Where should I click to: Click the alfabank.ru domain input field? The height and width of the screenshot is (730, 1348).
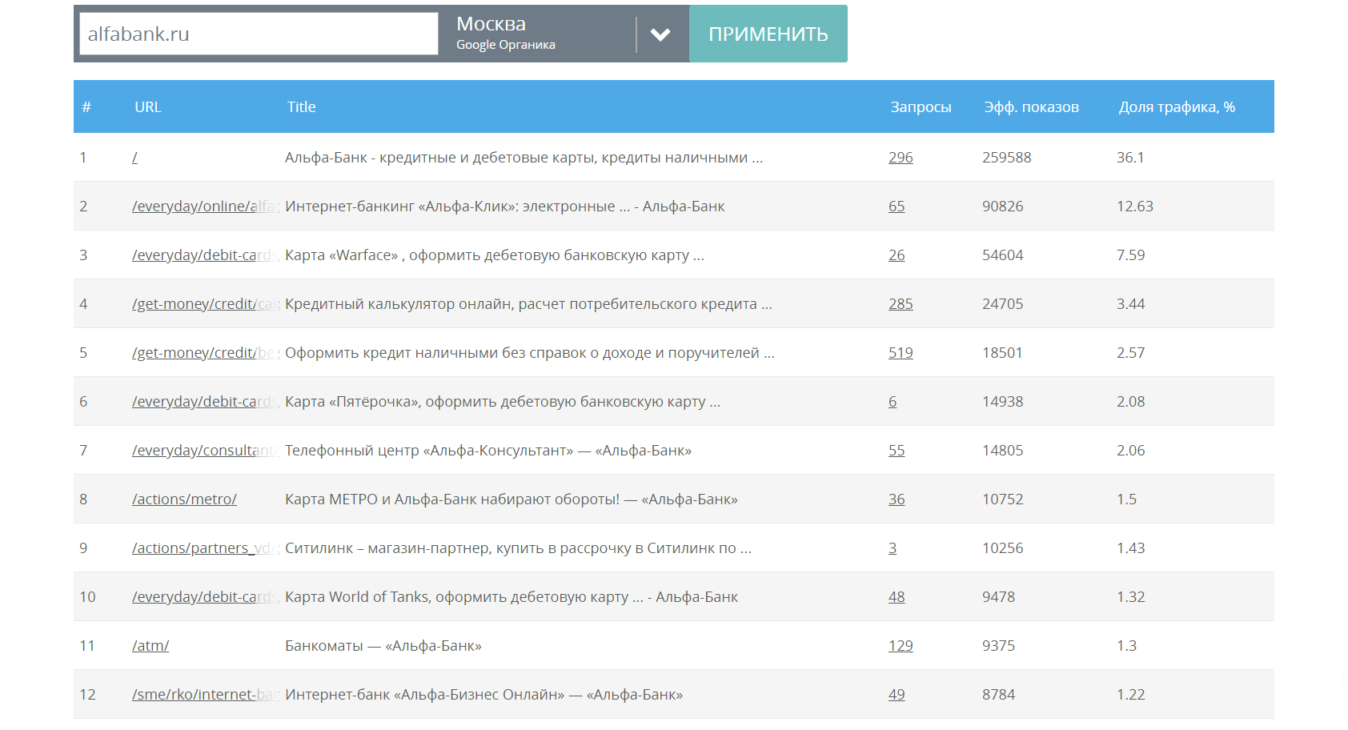click(259, 34)
